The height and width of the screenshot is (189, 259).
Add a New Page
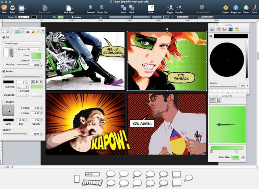pyautogui.click(x=68, y=8)
